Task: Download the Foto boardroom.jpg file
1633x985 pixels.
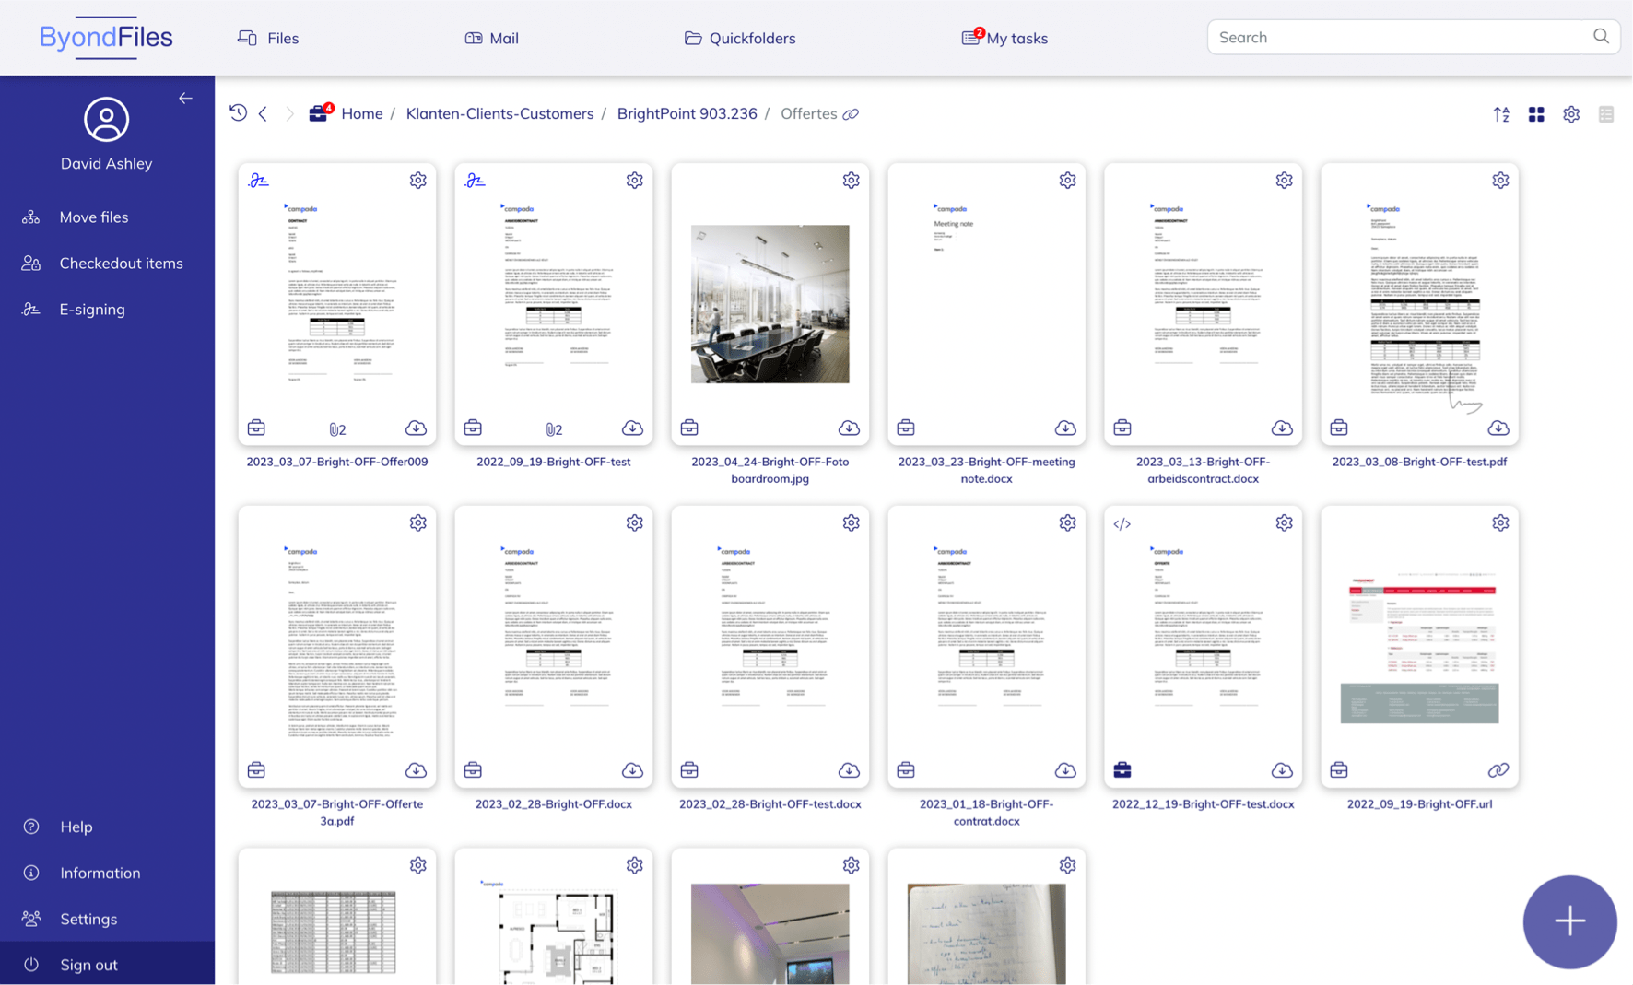Action: [849, 428]
